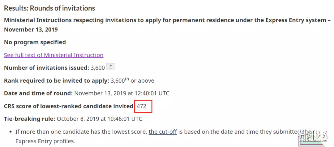Click the "November 13, 2019" date in the title
The height and width of the screenshot is (147, 334).
pos(31,30)
